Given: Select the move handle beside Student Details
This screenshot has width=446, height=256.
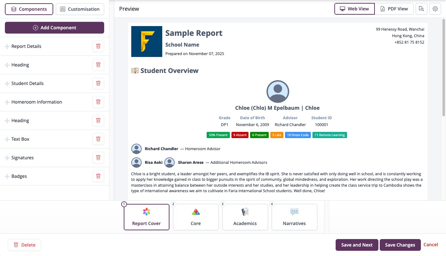Looking at the screenshot, I should pos(7,84).
